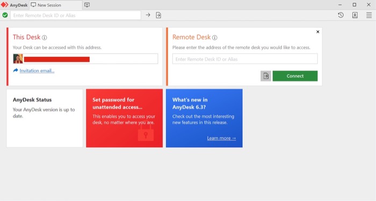Maximize the AnyDesk window
376x201 pixels.
pyautogui.click(x=355, y=5)
